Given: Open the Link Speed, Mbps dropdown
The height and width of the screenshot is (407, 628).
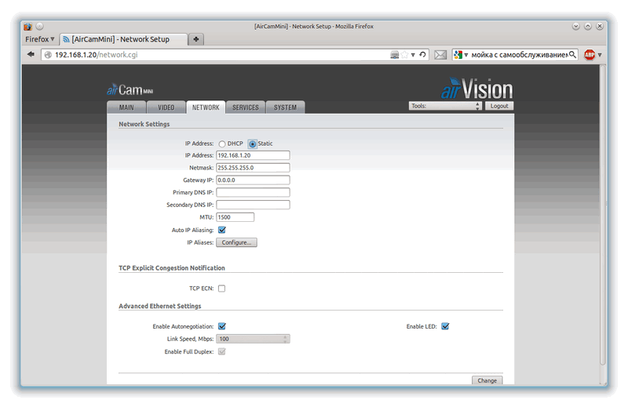Looking at the screenshot, I should coord(253,339).
